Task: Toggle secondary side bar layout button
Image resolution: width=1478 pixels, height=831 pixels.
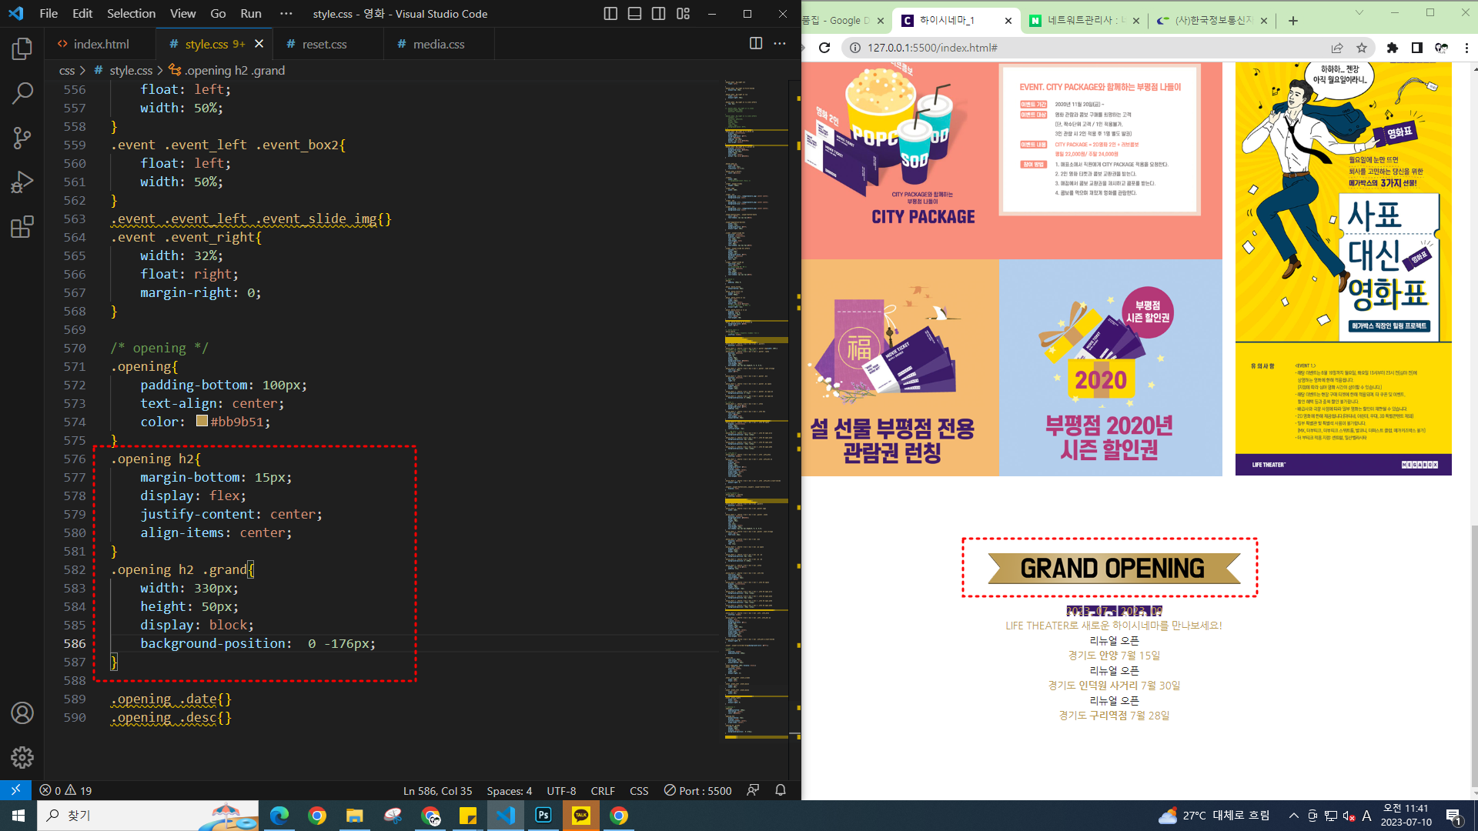Action: [x=659, y=14]
